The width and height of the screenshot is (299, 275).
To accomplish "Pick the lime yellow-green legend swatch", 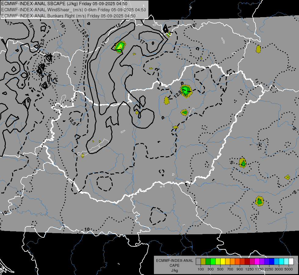I will pyautogui.click(x=218, y=262).
